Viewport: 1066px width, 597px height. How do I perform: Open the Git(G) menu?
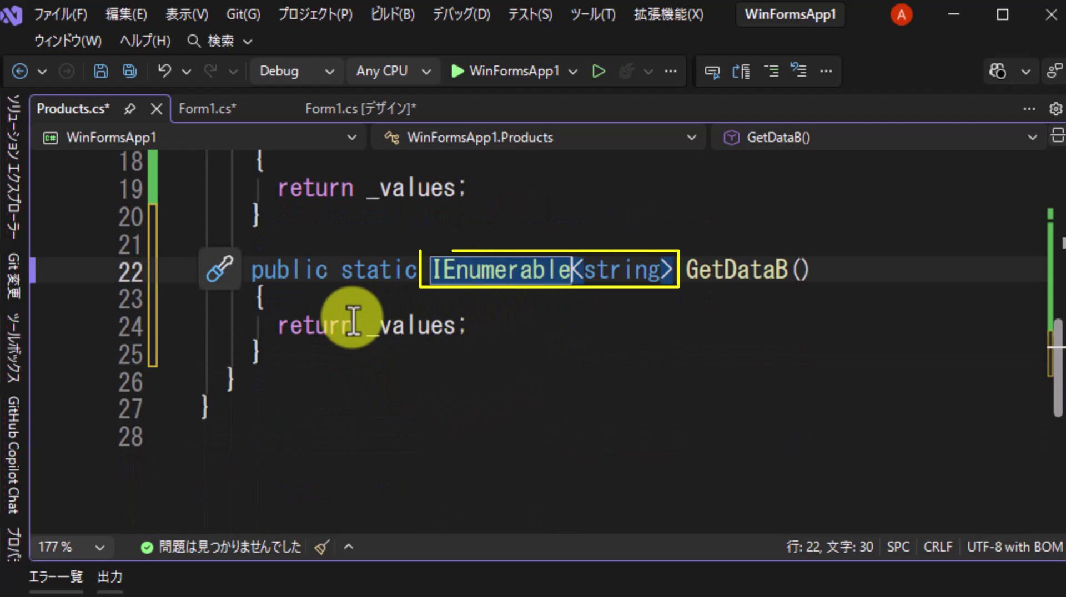pos(243,14)
